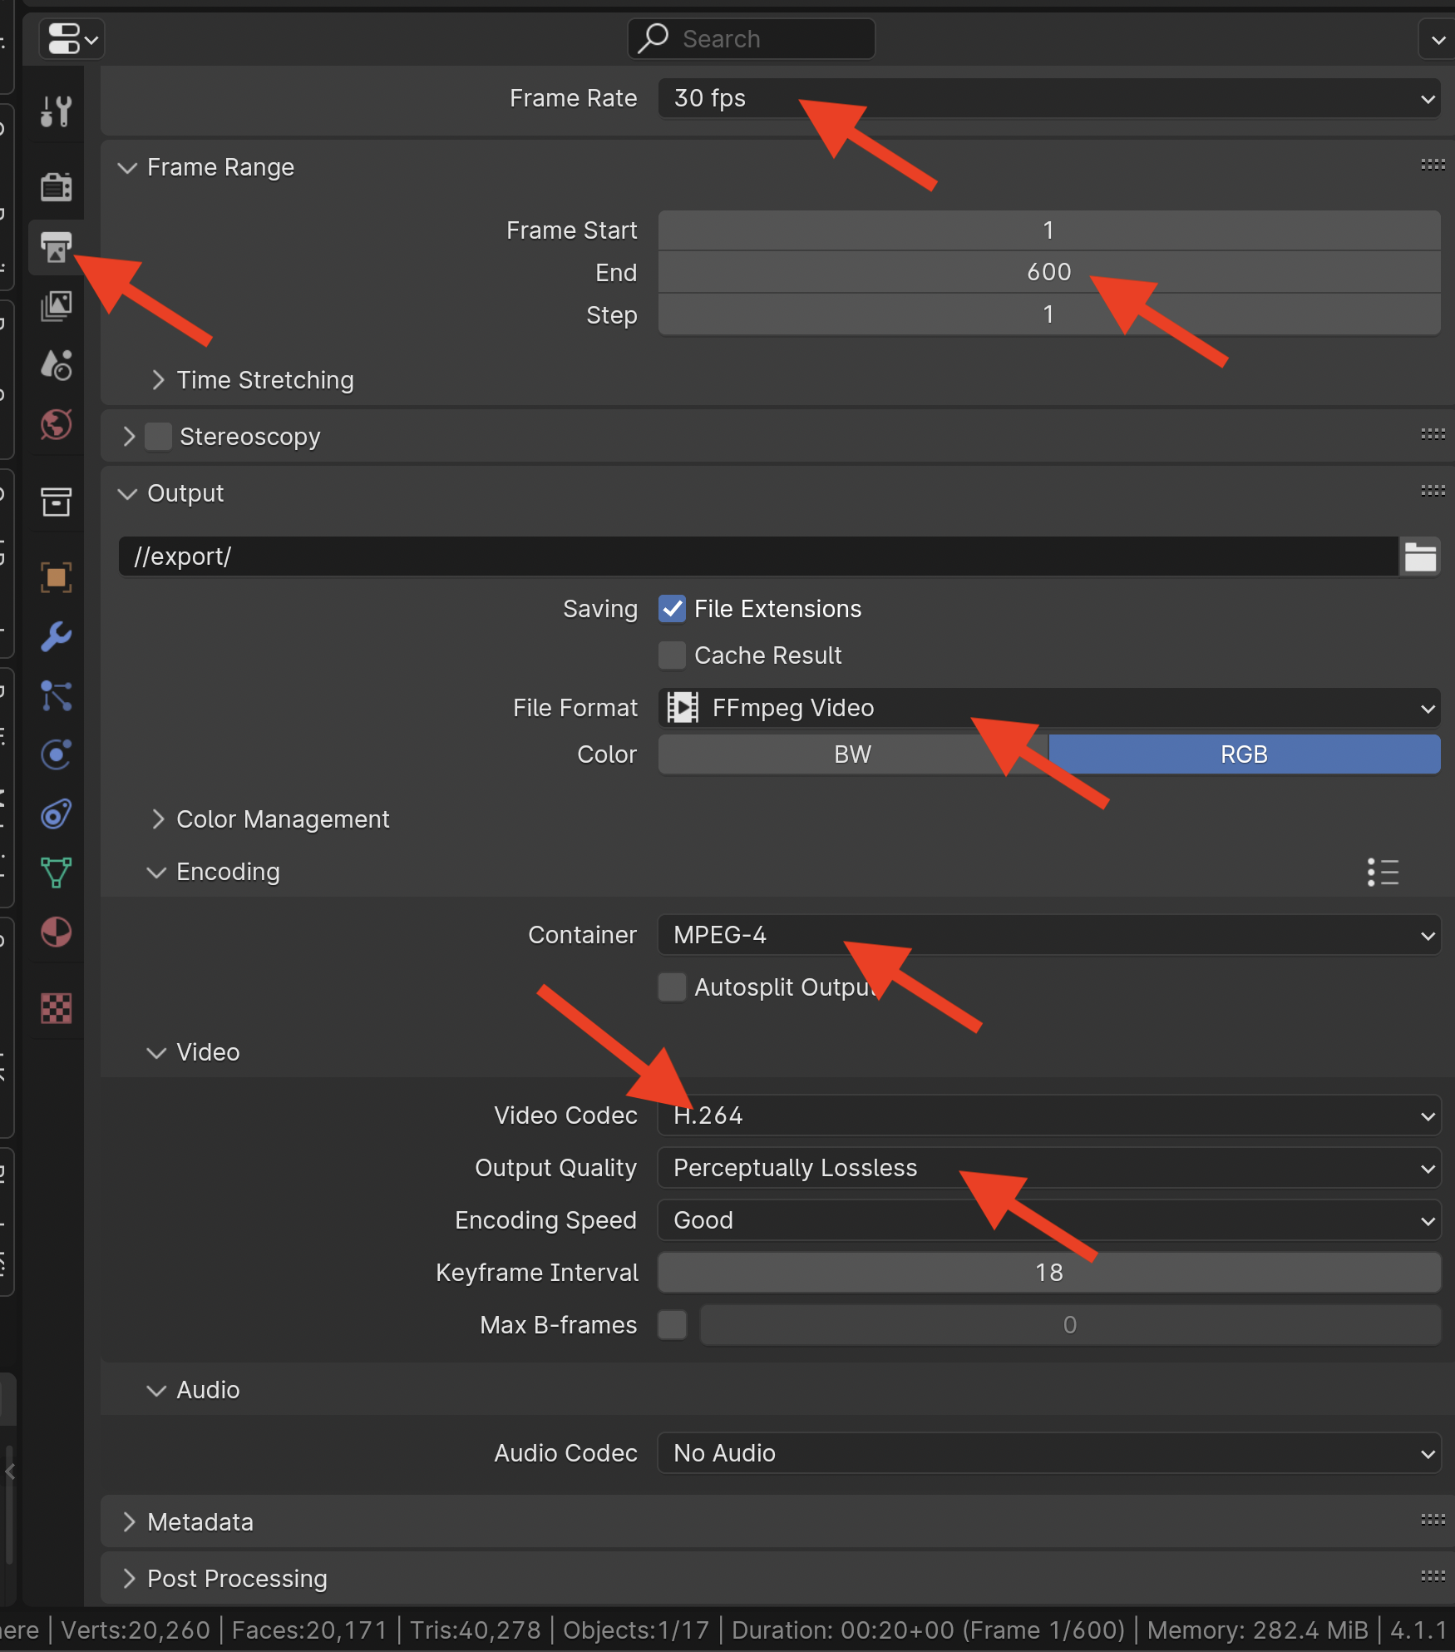The image size is (1455, 1652).
Task: Expand the Stereoscopy panel
Action: click(128, 437)
